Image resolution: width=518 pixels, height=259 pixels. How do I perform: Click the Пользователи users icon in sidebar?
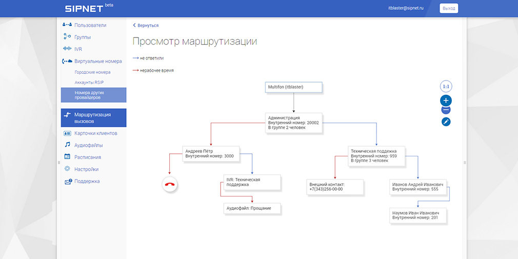pos(67,25)
